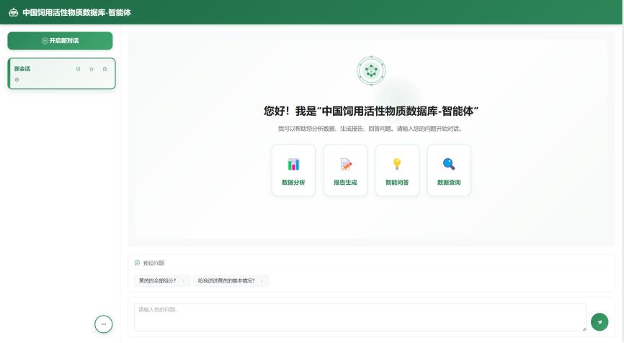Choose the 智能问答 light bulb card

tap(397, 170)
